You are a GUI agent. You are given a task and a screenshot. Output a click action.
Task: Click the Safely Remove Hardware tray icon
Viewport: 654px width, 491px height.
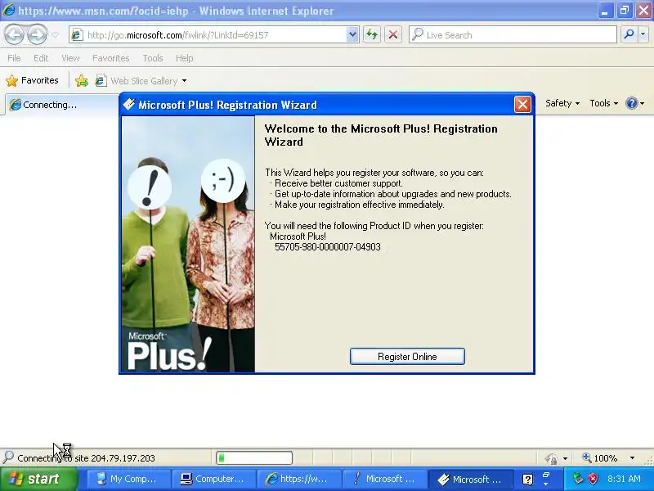[x=578, y=479]
